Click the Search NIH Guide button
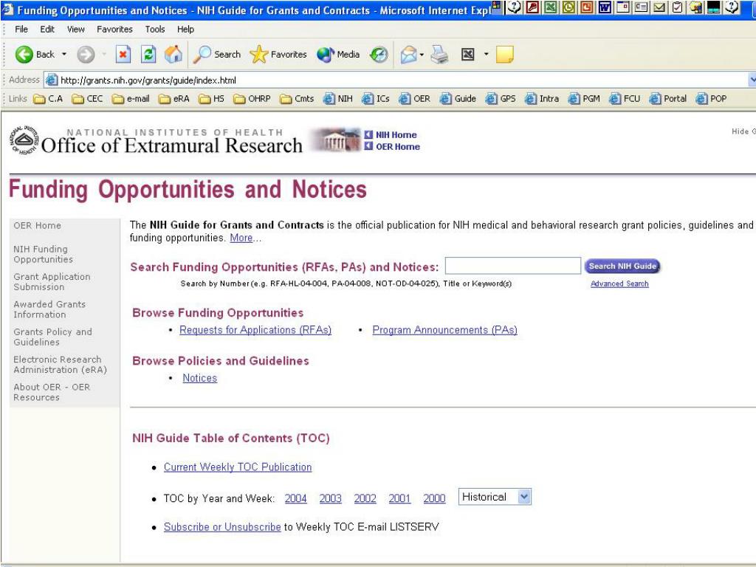756x567 pixels. tap(622, 266)
